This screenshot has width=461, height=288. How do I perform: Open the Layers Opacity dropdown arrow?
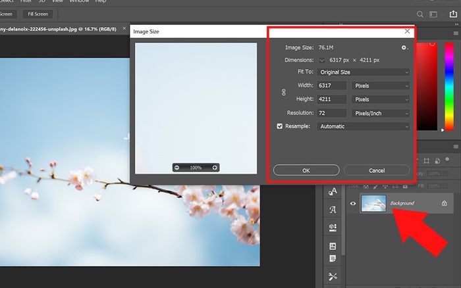click(x=445, y=174)
